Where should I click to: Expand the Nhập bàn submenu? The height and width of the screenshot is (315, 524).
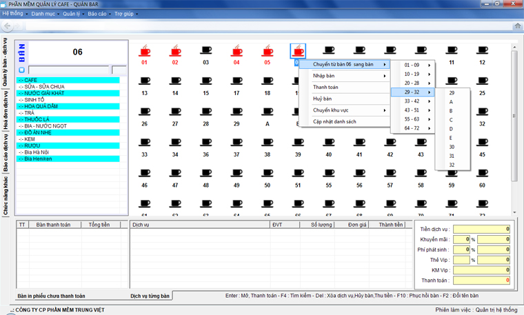pos(344,76)
